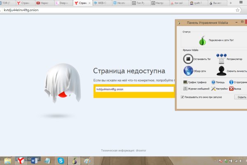Open Skype from the Windows taskbar
247x165 pixels.
click(61, 160)
